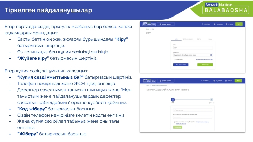This screenshot has height=142, width=253.
Task: Click the ЖСН input field on the login form
Action: click(193, 48)
